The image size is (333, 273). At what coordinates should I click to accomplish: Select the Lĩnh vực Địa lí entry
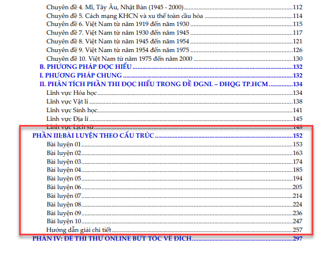coord(175,119)
